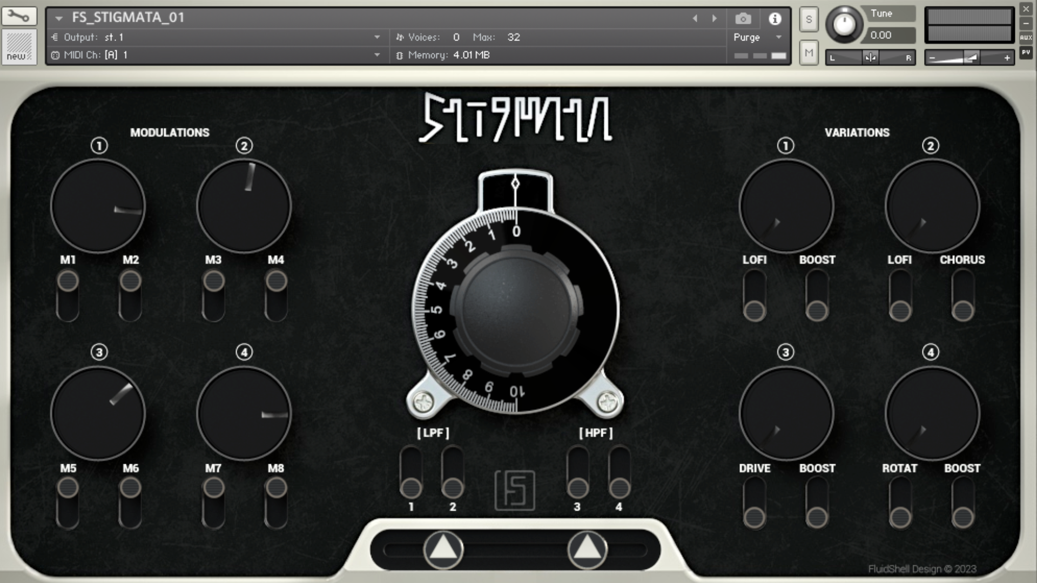The height and width of the screenshot is (583, 1037).
Task: Click the wrench edit-mode icon
Action: point(18,16)
